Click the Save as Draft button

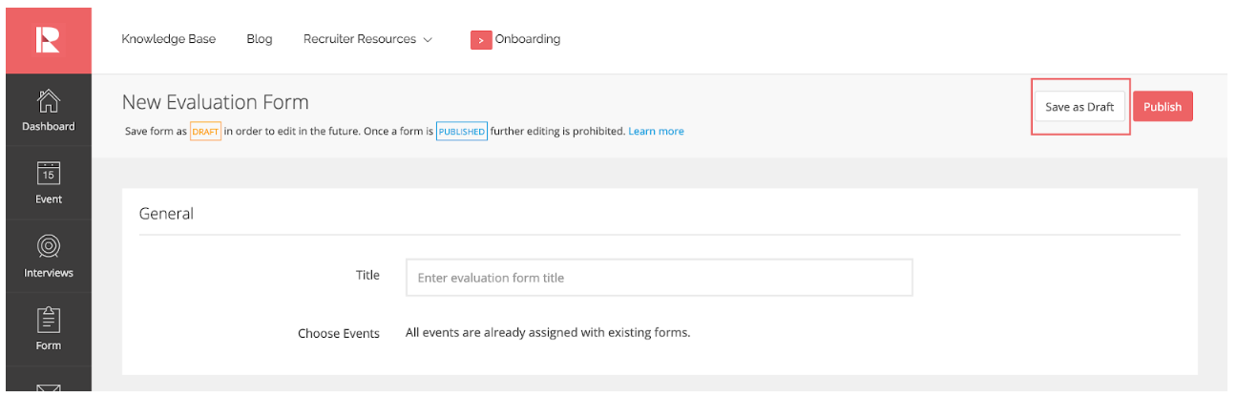coord(1080,107)
